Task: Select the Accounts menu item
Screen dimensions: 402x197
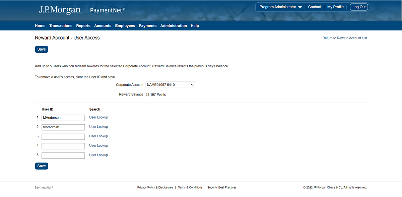Action: 103,26
